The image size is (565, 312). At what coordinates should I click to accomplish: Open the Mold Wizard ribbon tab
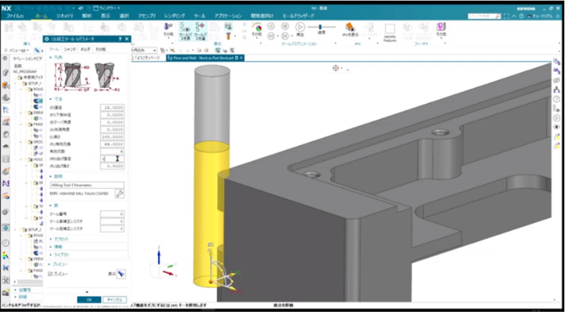pos(298,16)
